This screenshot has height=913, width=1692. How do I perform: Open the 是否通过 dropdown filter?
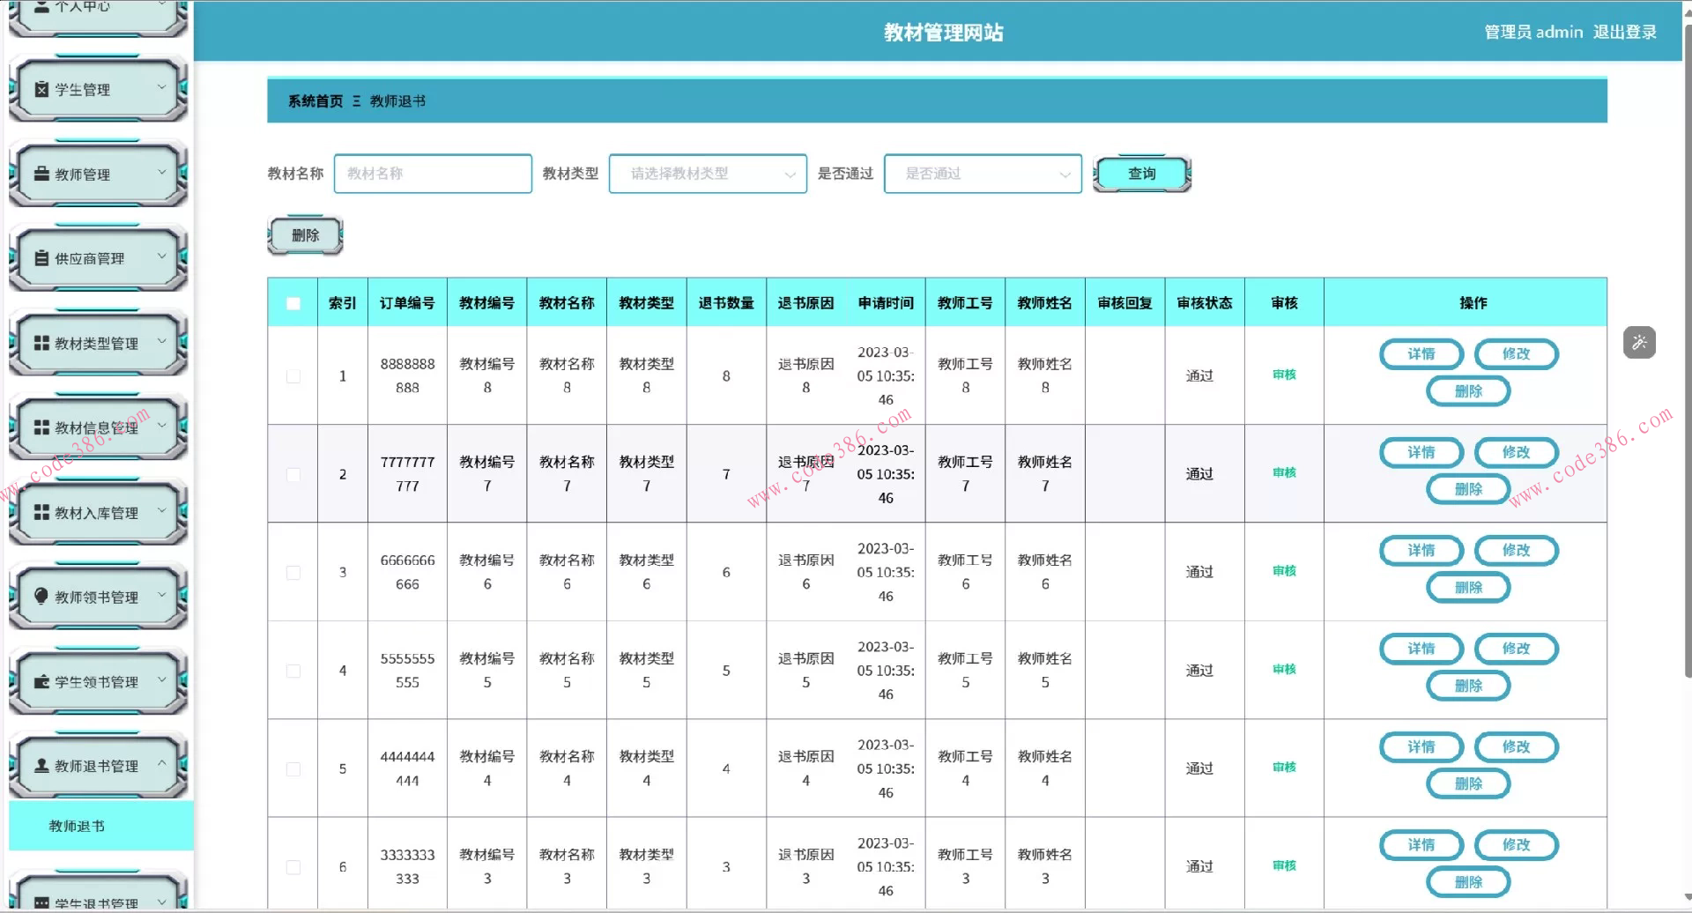tap(983, 174)
